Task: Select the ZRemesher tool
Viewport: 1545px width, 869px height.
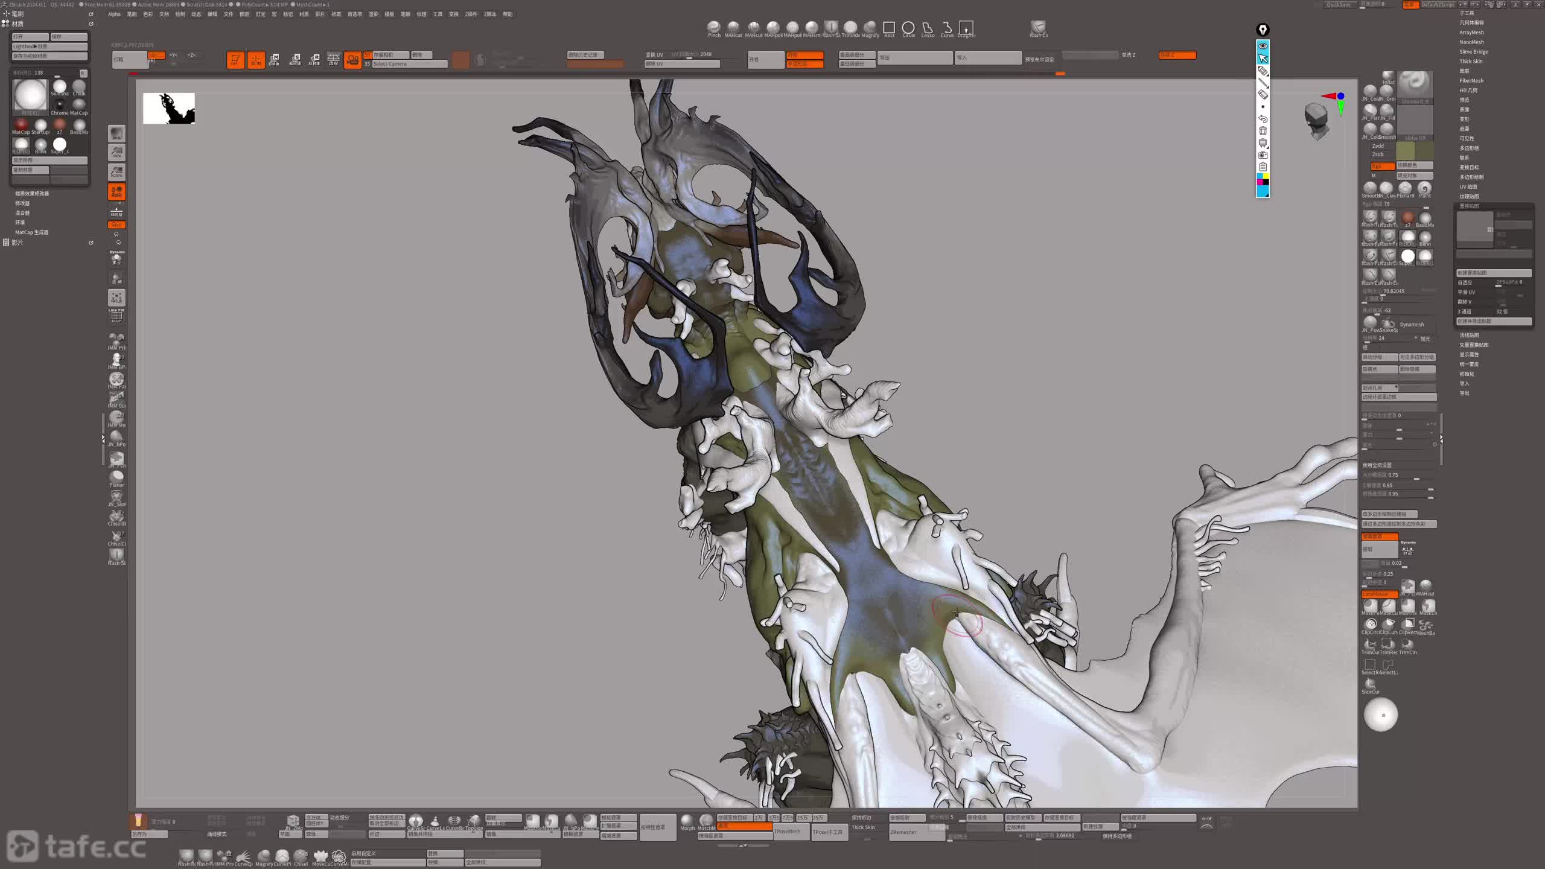Action: coord(903,832)
